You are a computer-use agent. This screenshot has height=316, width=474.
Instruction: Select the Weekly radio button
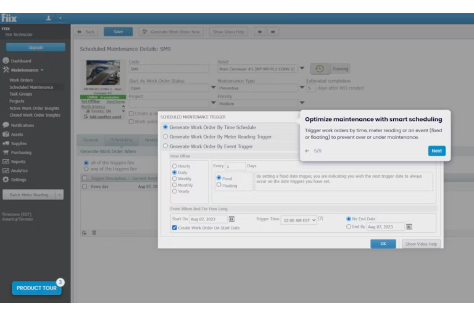pos(175,179)
